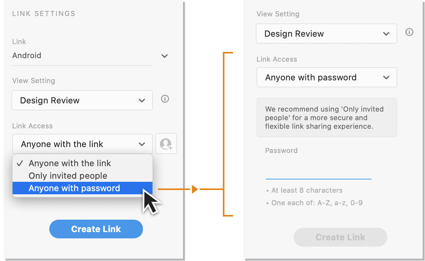This screenshot has height=261, width=425.
Task: Click the grayed-out Create Link button
Action: [x=340, y=237]
